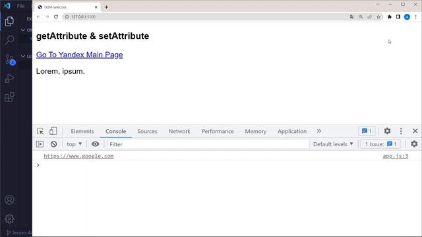Open the translate page icon

[x=351, y=16]
